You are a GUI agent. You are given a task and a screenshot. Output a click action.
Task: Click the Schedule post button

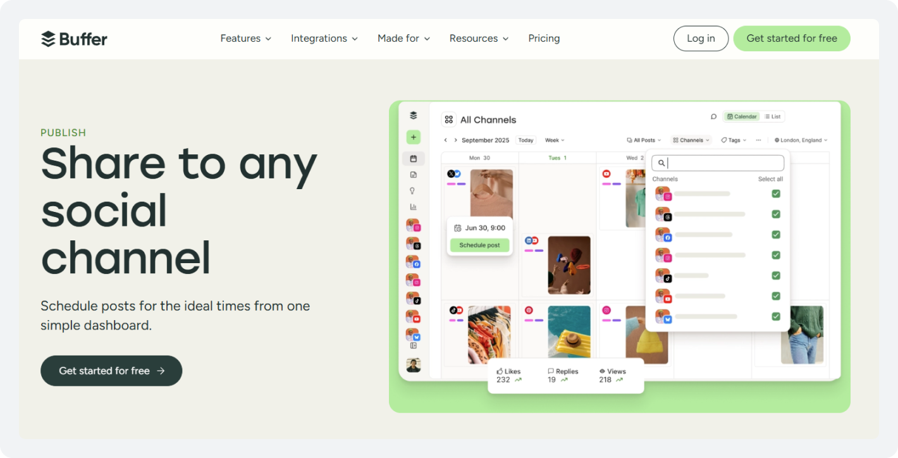(479, 245)
